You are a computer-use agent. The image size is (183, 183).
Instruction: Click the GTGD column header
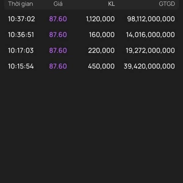coord(167,4)
